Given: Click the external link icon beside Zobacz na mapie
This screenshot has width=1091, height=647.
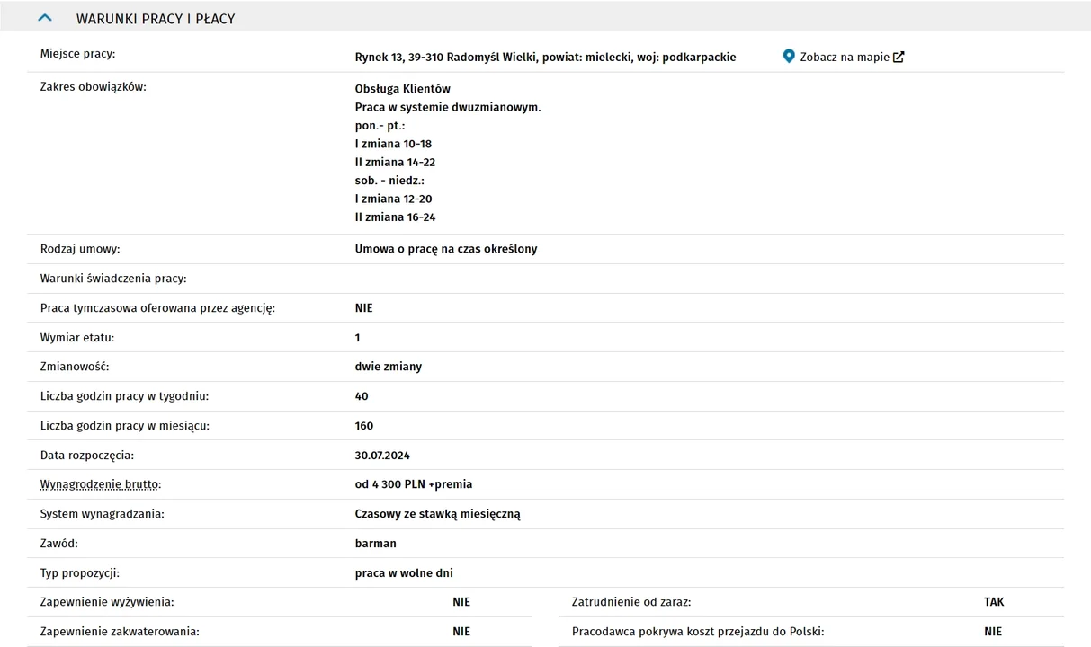Looking at the screenshot, I should (x=899, y=57).
